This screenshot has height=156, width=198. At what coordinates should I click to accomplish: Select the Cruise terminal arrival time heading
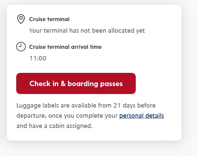pyautogui.click(x=65, y=47)
